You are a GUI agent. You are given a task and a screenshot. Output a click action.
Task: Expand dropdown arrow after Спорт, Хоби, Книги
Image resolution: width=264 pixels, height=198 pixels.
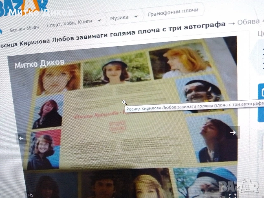tap(99, 21)
